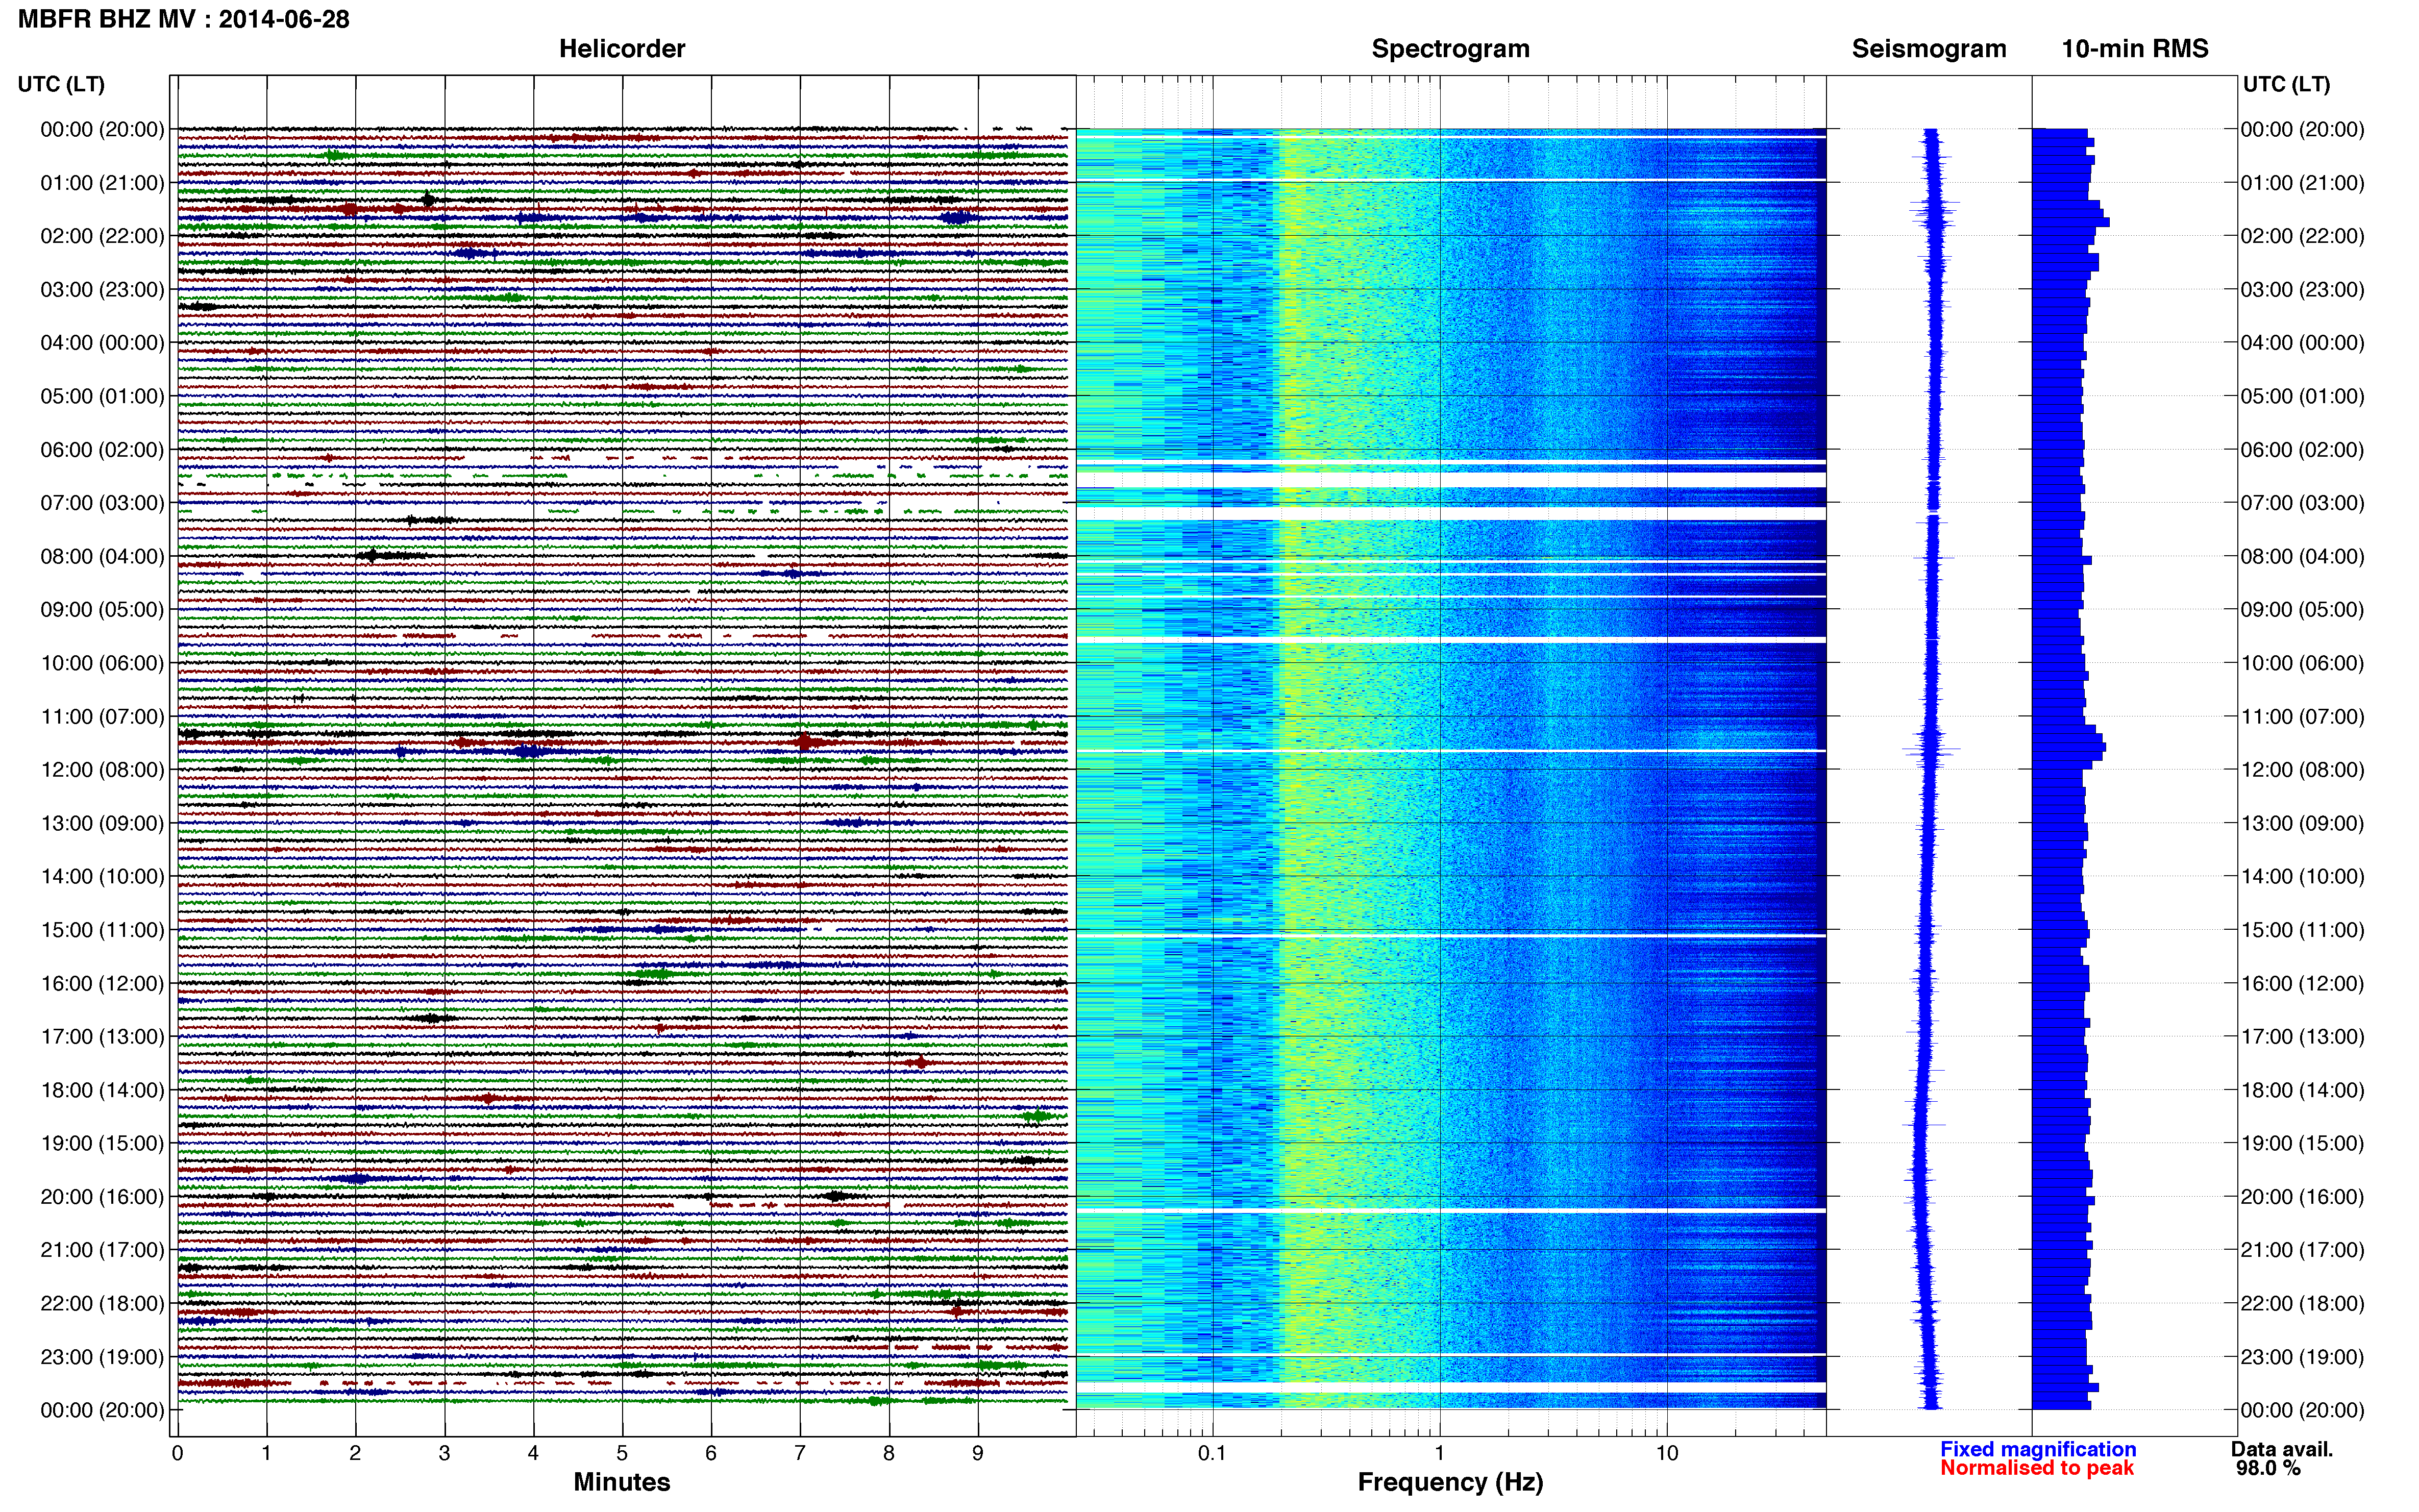Click the left '10:00 (06:00)' time label
The width and height of the screenshot is (2419, 1512).
(102, 663)
